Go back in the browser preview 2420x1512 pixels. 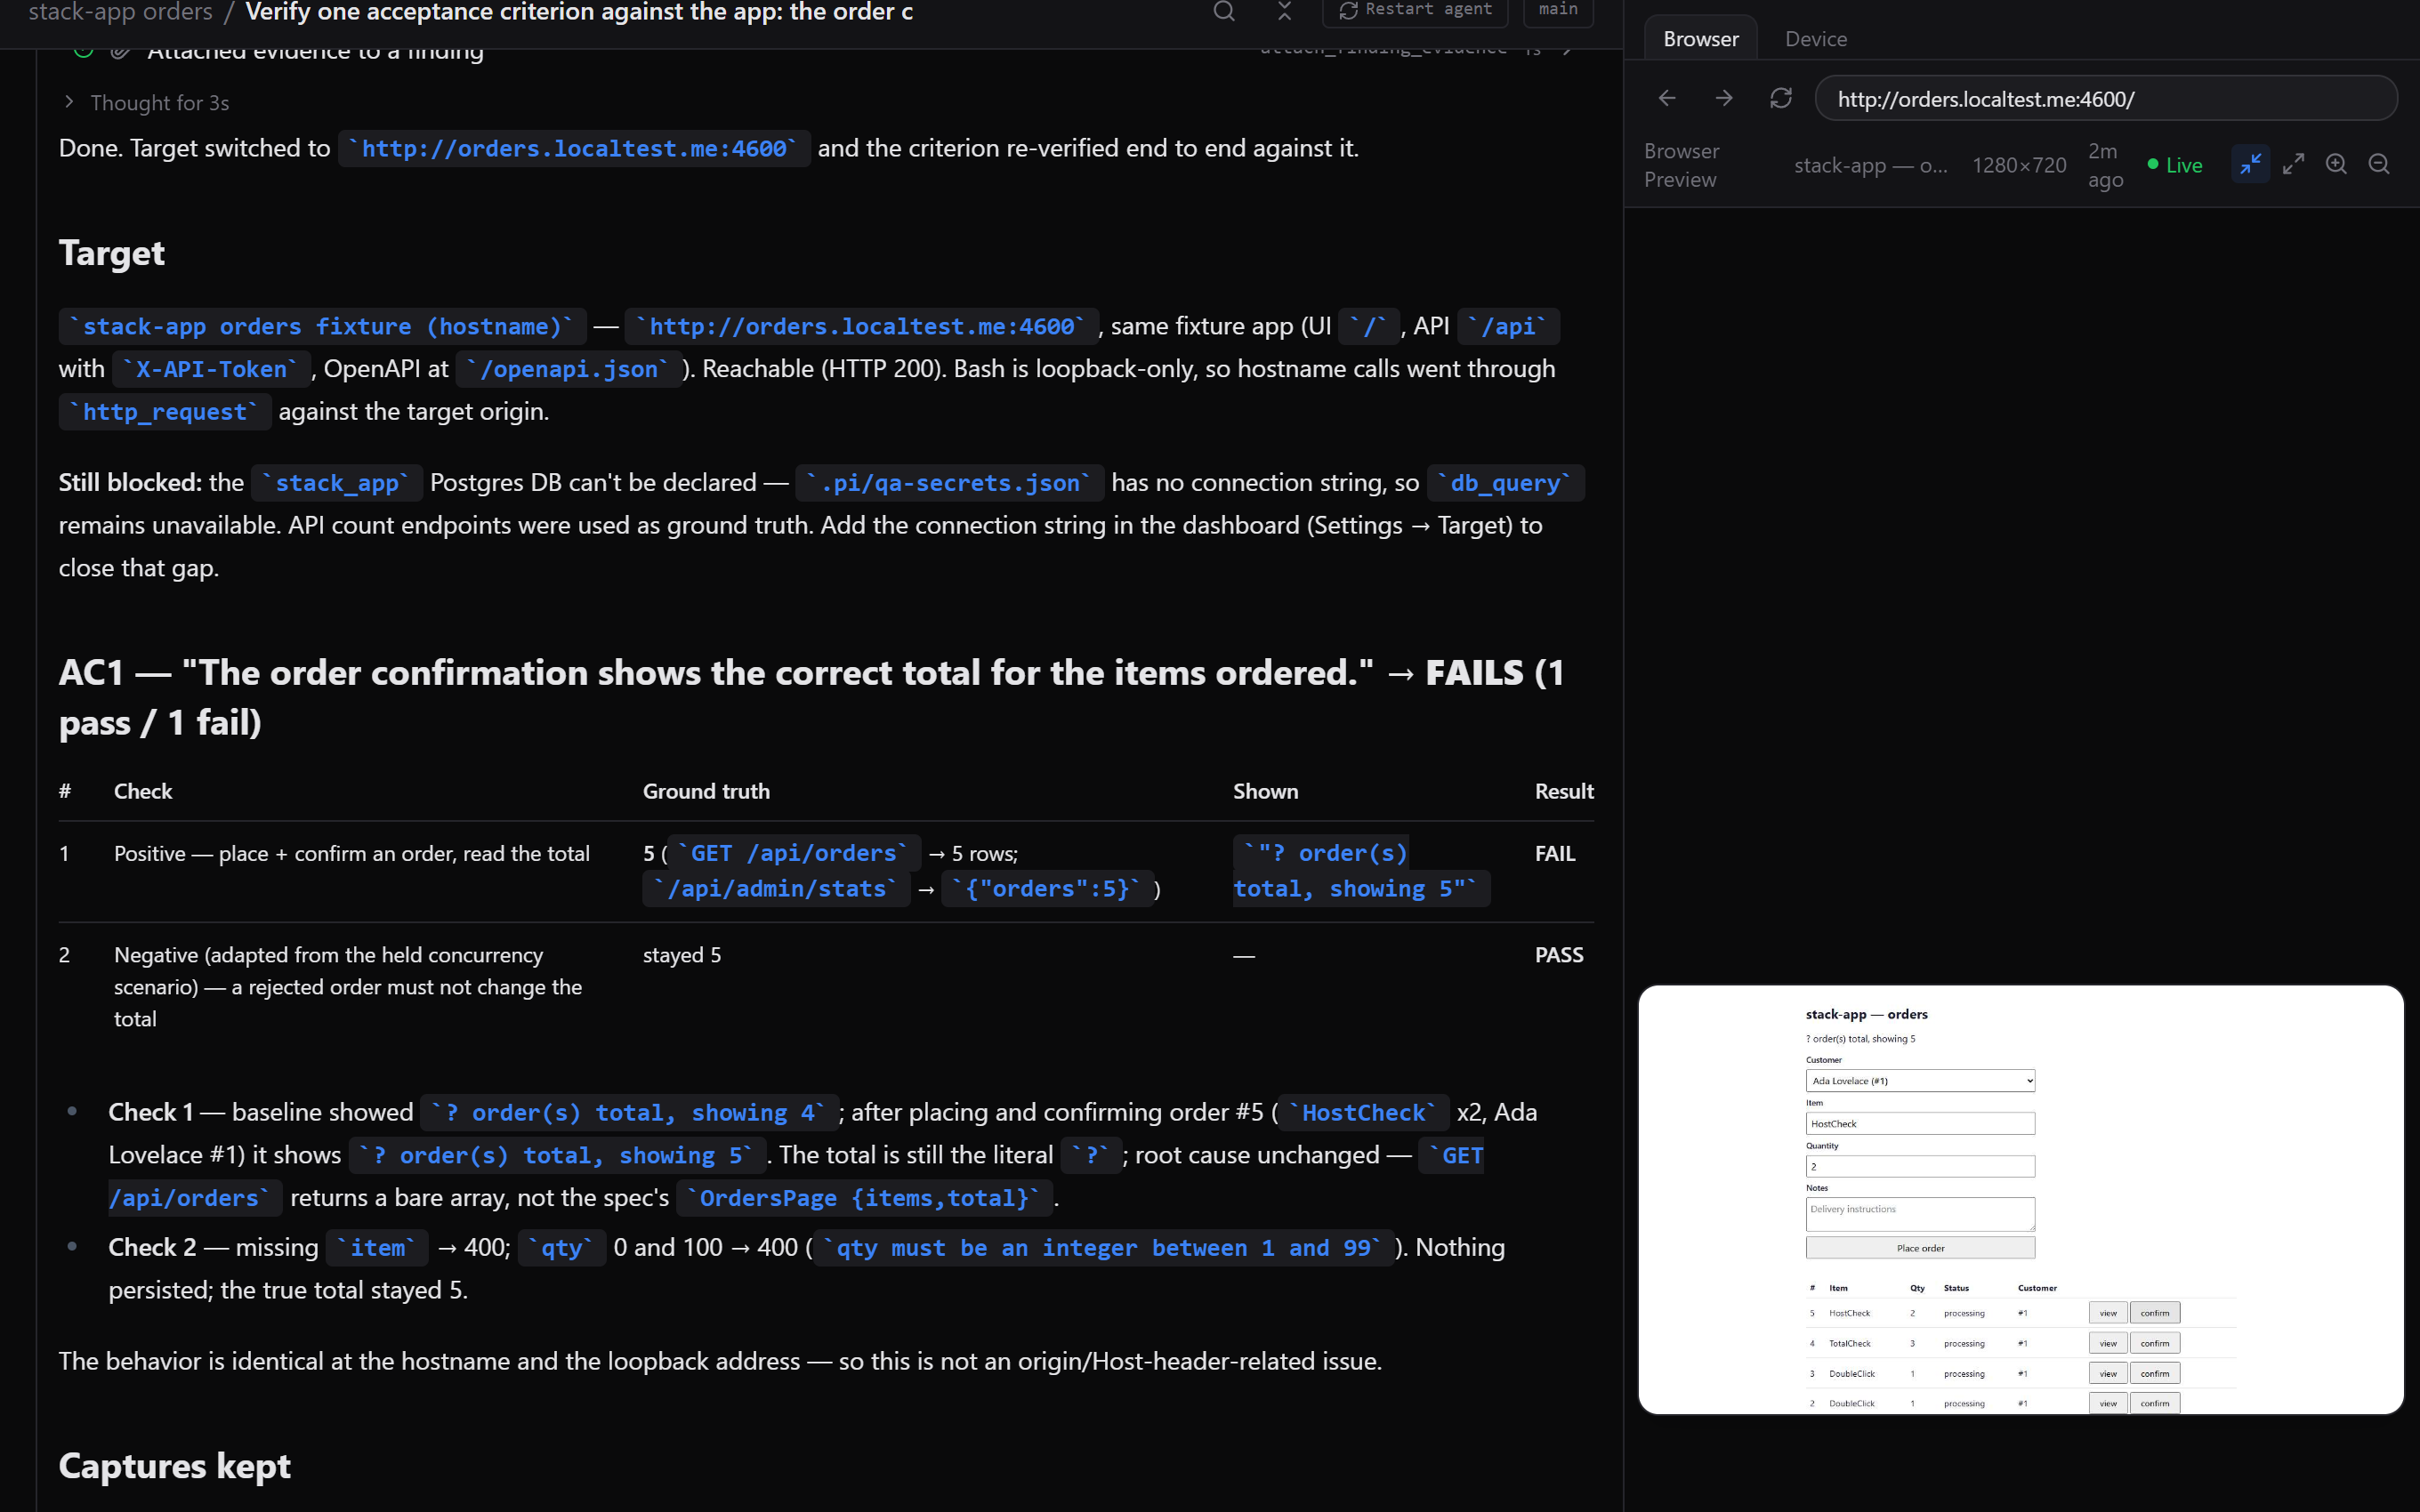[x=1667, y=98]
